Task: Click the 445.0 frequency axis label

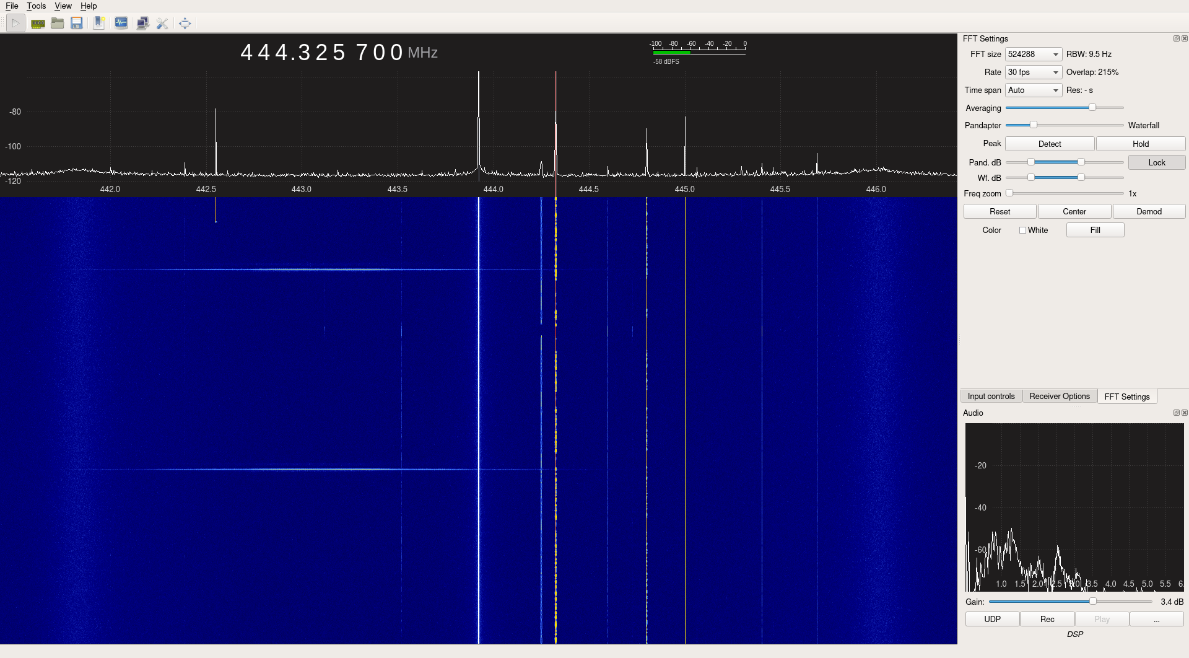Action: tap(684, 190)
